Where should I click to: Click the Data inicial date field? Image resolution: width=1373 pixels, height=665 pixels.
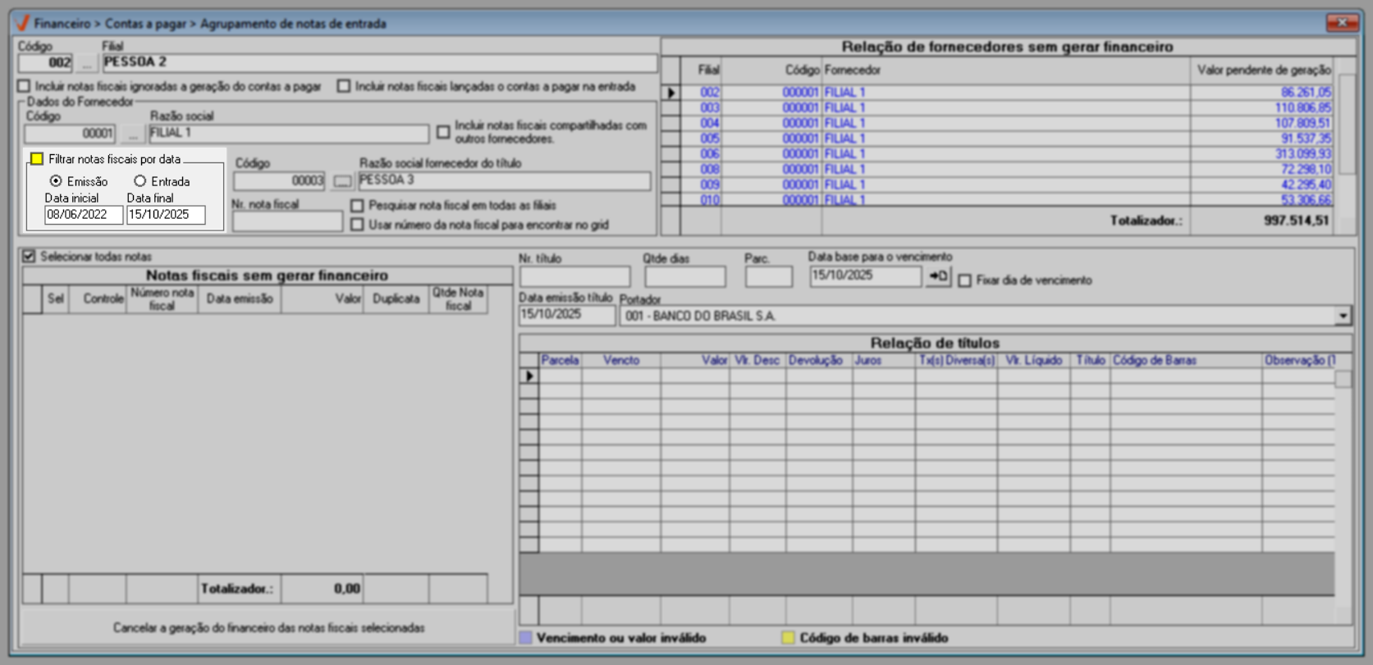point(83,215)
